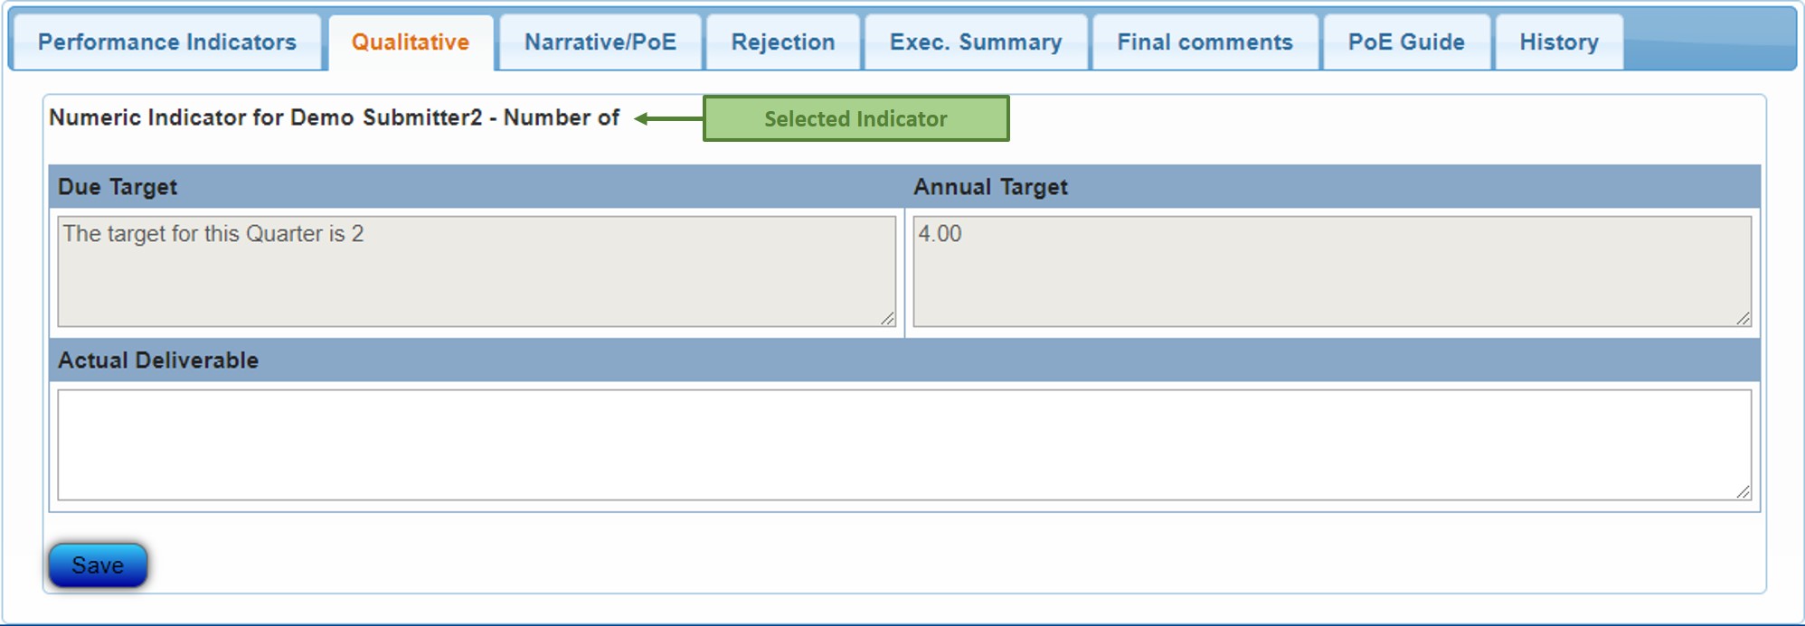Click the Actual Deliverable section header
The width and height of the screenshot is (1805, 626).
[158, 360]
